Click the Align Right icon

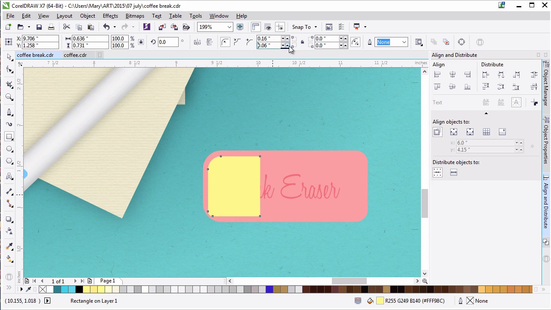pos(467,75)
